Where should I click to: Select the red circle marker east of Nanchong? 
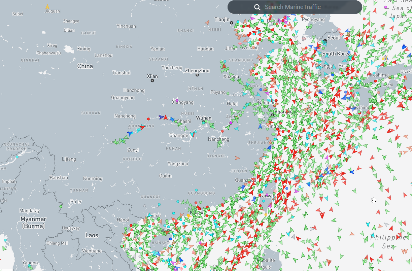(x=148, y=119)
